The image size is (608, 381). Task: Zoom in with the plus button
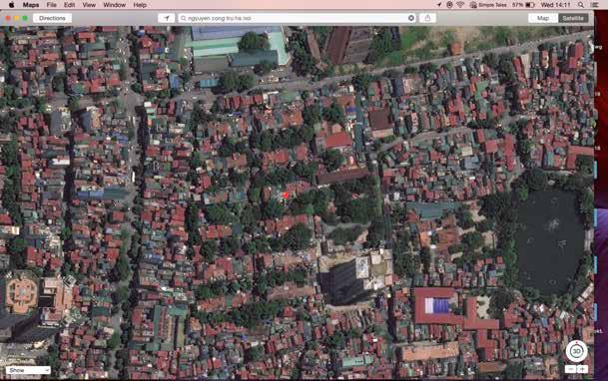(582, 369)
